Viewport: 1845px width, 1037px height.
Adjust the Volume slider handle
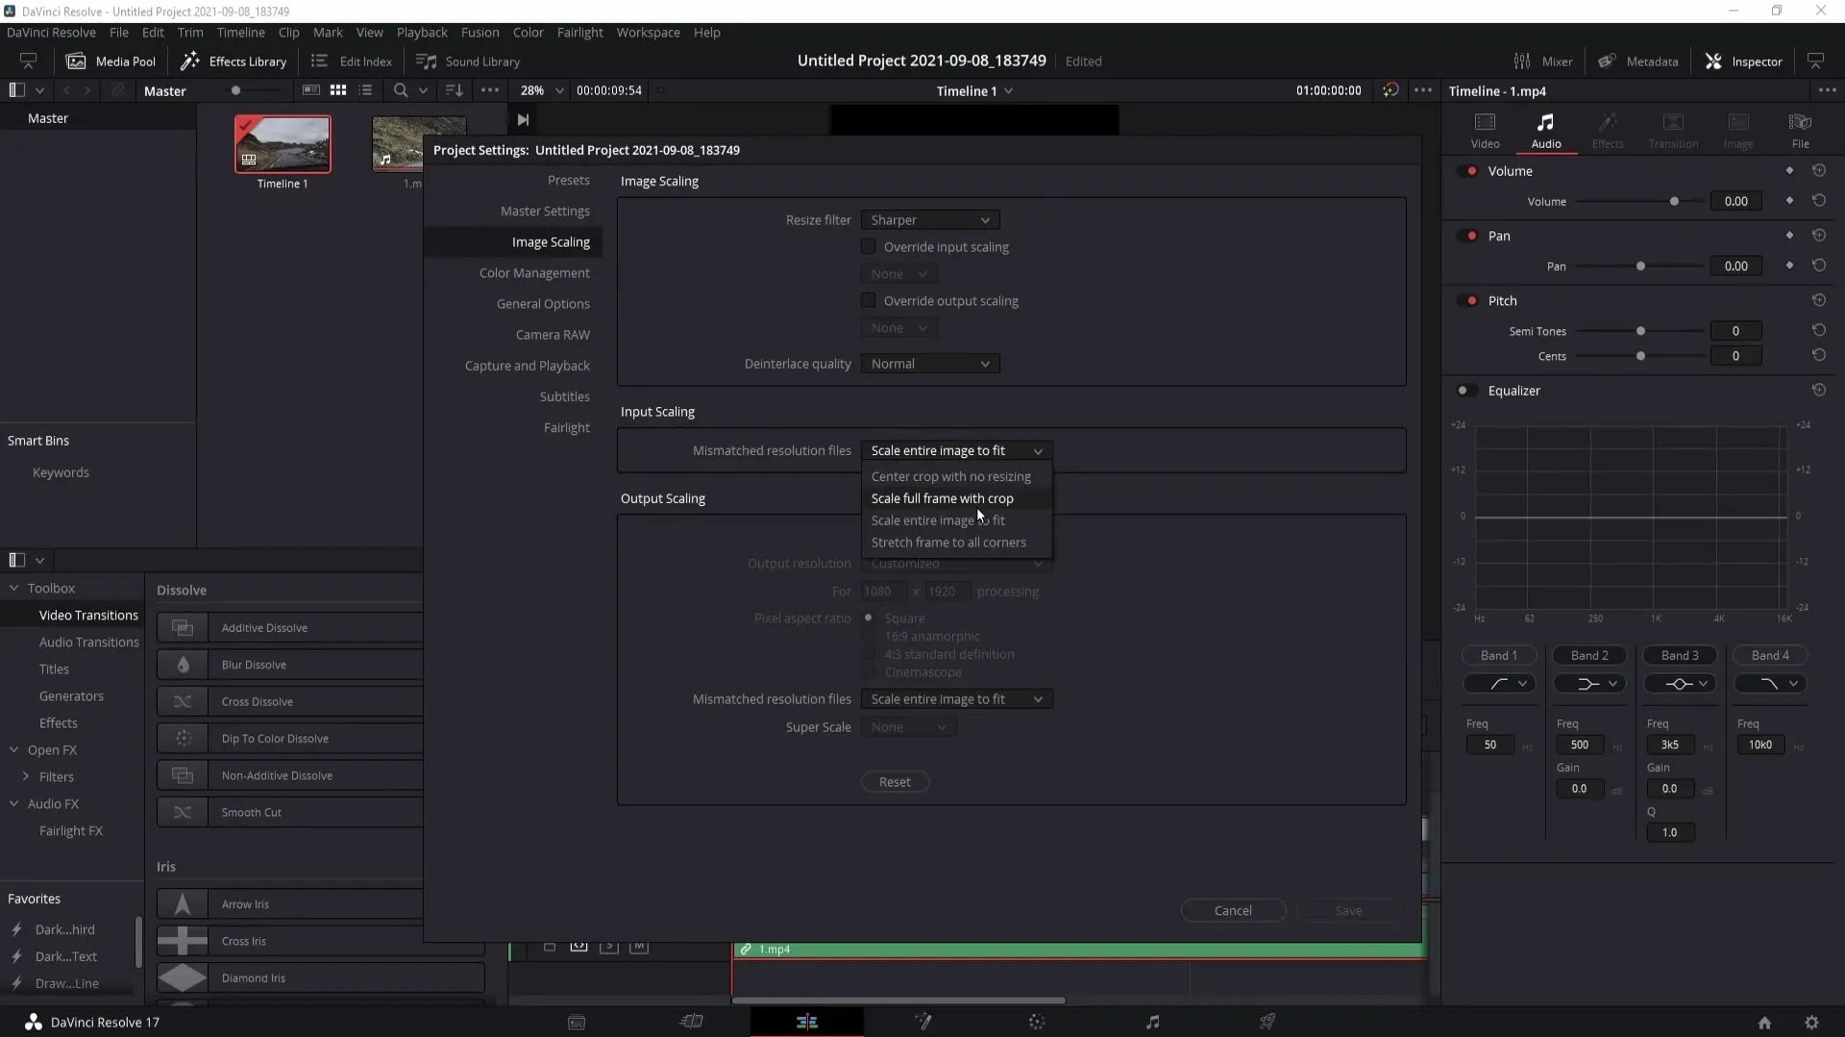(x=1674, y=201)
